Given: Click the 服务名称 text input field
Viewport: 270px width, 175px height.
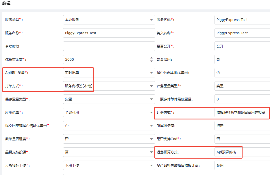Looking at the screenshot, I should (x=109, y=33).
